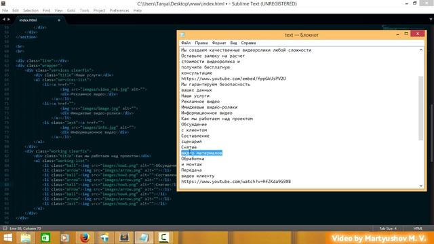Close index.html tab via dot
The image size is (434, 244).
coord(59,20)
